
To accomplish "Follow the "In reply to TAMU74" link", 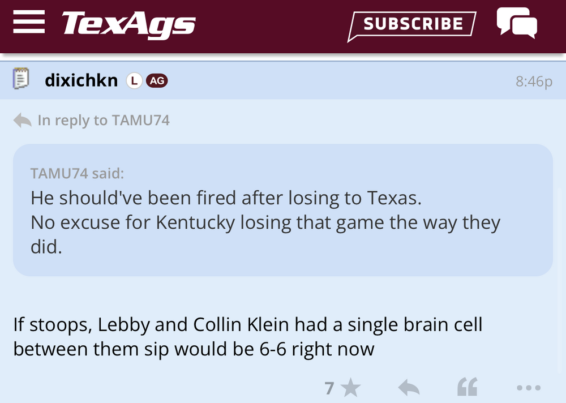I will [x=103, y=121].
